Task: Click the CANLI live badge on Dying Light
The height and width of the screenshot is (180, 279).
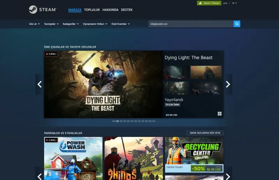Action: [x=51, y=54]
